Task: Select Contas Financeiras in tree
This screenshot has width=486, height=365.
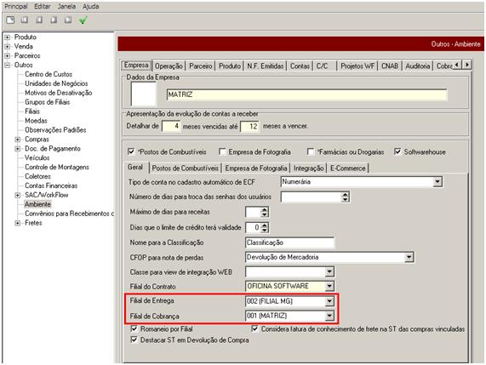Action: tap(51, 186)
